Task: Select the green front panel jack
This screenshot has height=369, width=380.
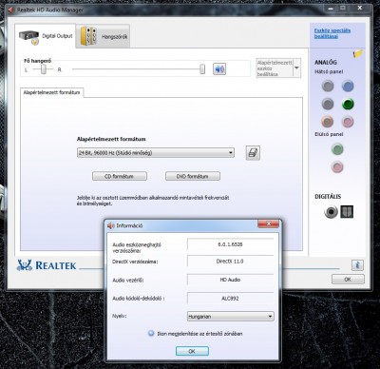Action: tap(337, 149)
